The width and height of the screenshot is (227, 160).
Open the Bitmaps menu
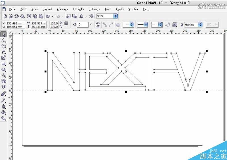94,9
